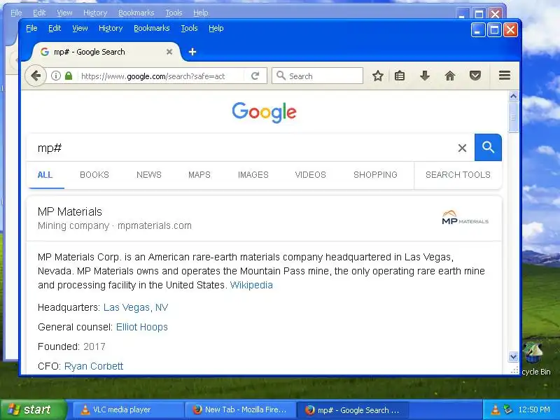Open the Downloads arrow icon
This screenshot has height=420, width=560.
tap(425, 76)
